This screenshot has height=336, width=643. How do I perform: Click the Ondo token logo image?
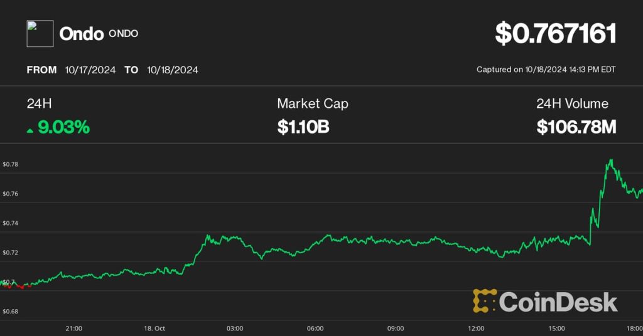click(x=40, y=34)
